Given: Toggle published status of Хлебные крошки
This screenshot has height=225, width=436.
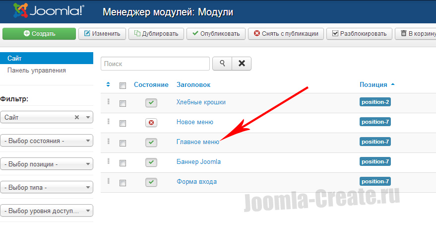Looking at the screenshot, I should click(151, 103).
